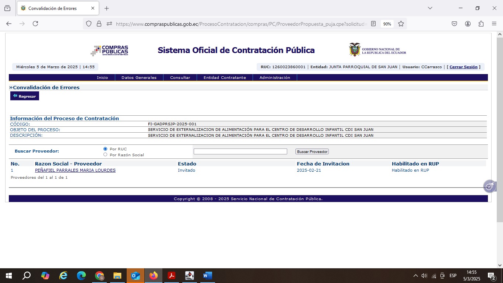The height and width of the screenshot is (283, 503).
Task: Open the Datos Generales menu
Action: pos(139,78)
